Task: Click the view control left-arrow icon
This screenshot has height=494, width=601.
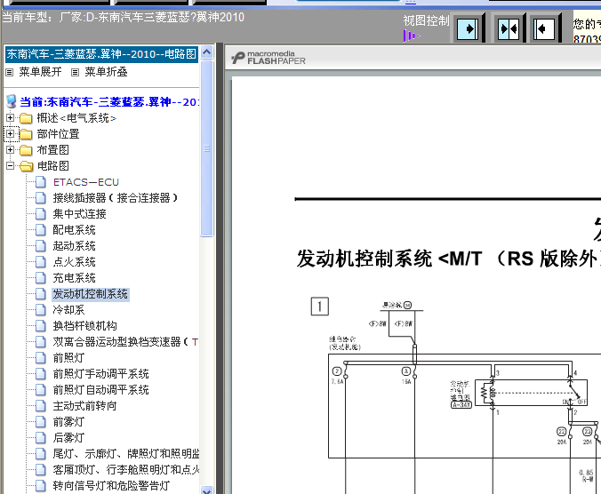Action: tap(544, 28)
